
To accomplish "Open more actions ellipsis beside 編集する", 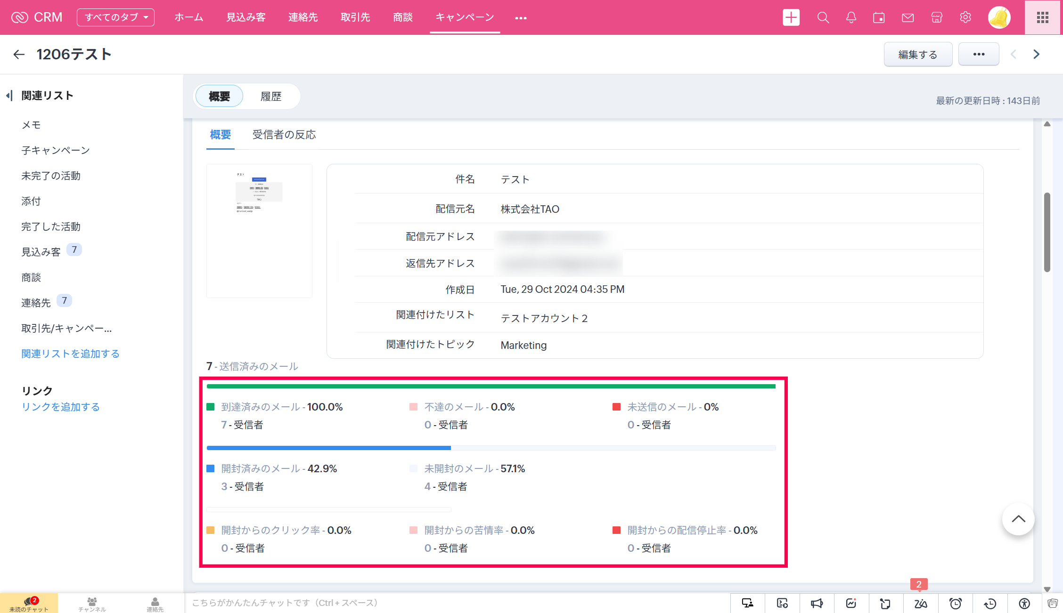I will (979, 54).
